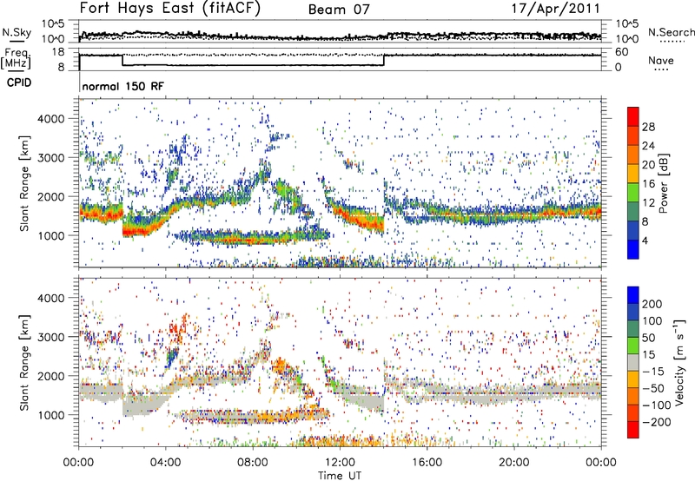Click the "16:00" time tick label
The height and width of the screenshot is (481, 695).
pos(427,463)
